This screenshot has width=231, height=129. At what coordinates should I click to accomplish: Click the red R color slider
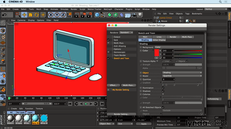point(188,51)
